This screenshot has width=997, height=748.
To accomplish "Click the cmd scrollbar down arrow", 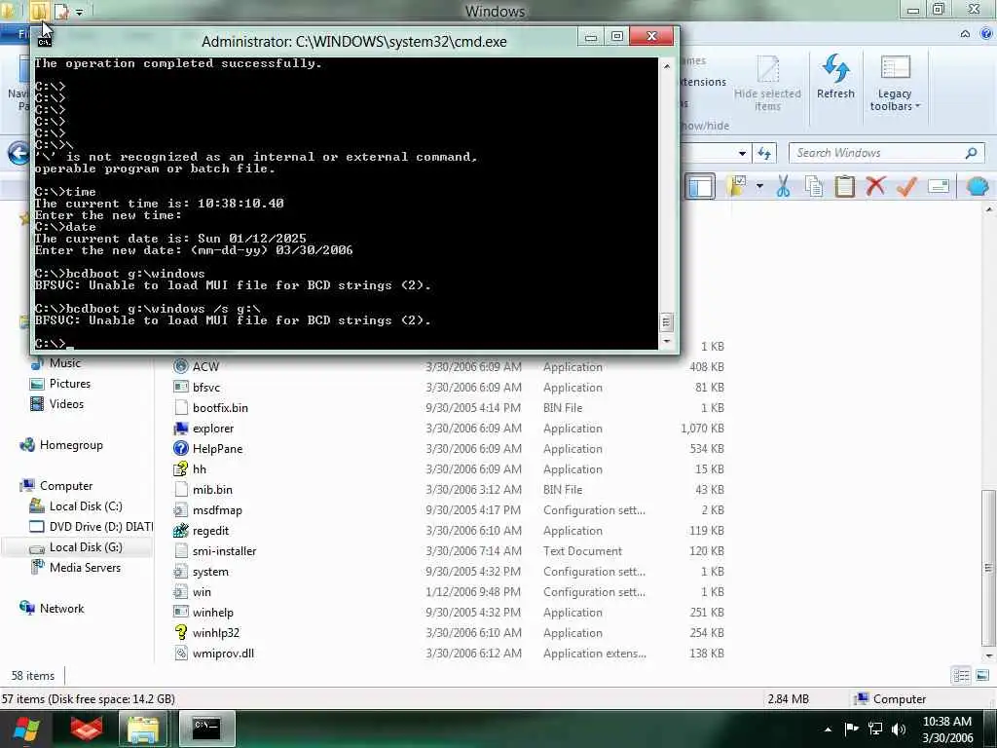I will point(666,342).
